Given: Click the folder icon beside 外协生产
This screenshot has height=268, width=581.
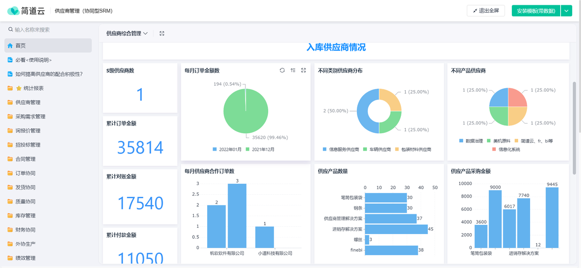Looking at the screenshot, I should (10, 244).
